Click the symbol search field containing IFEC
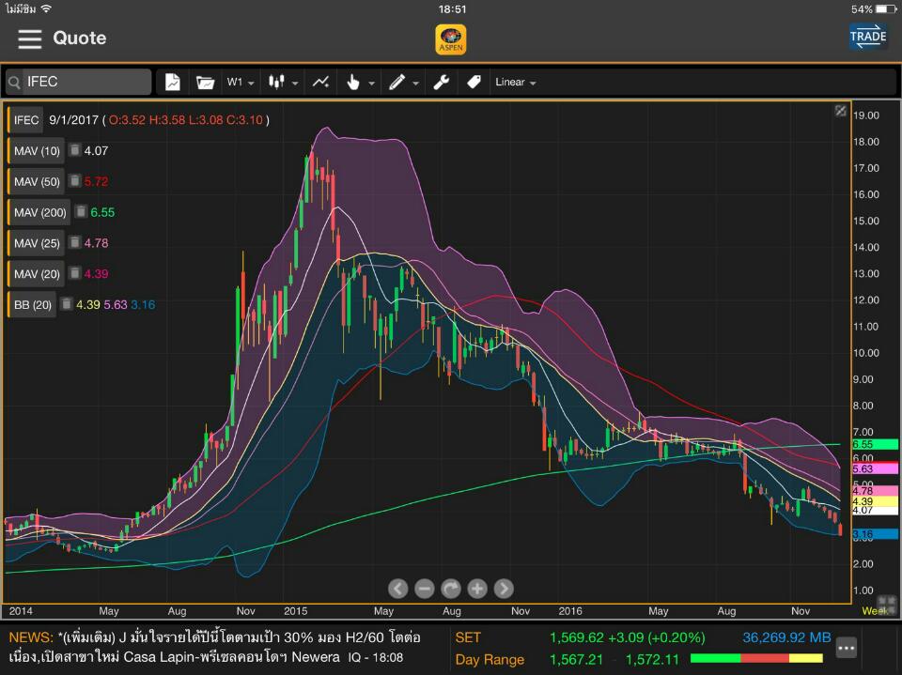The height and width of the screenshot is (675, 902). pyautogui.click(x=79, y=82)
